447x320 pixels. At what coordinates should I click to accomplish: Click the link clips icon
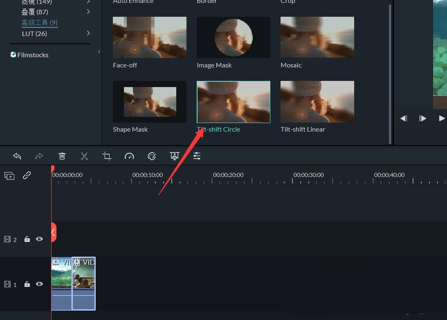[x=27, y=175]
